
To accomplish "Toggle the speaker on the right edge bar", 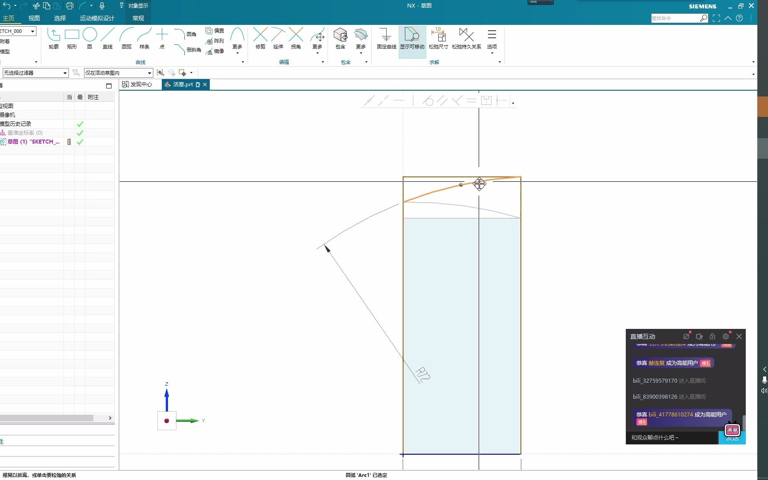I will [764, 391].
